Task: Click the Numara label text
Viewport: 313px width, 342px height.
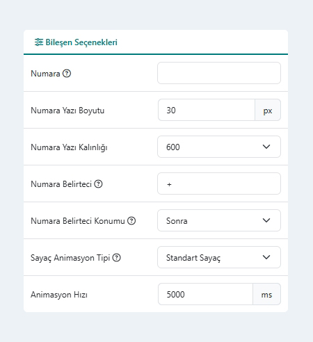Action: pyautogui.click(x=45, y=74)
